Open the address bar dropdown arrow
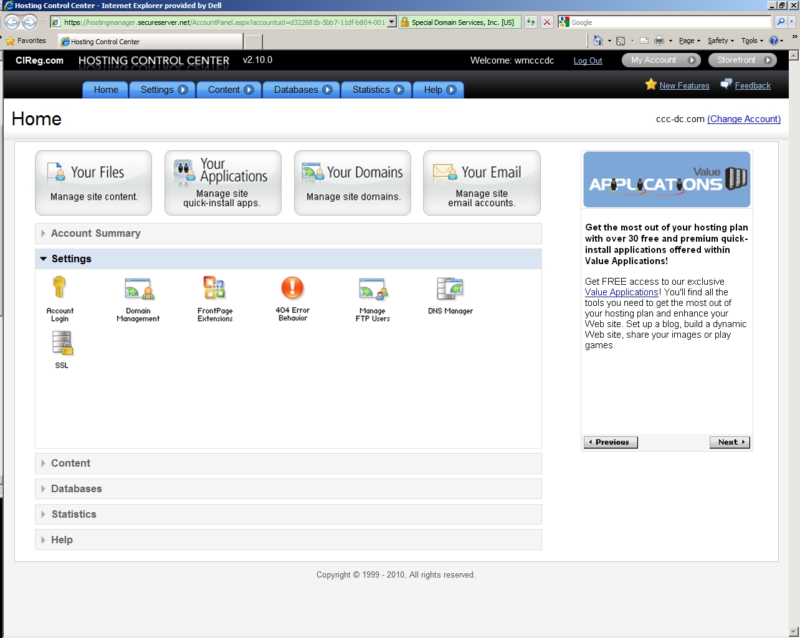 391,22
